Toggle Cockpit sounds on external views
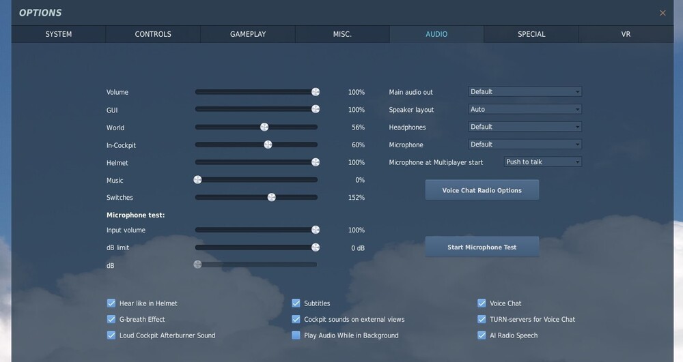Viewport: 683px width, 362px height. pyautogui.click(x=296, y=319)
